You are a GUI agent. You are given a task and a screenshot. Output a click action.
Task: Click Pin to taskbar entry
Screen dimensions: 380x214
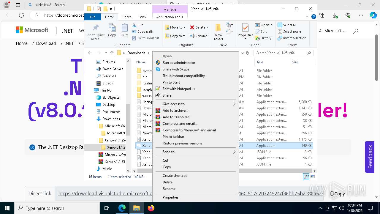pyautogui.click(x=173, y=137)
